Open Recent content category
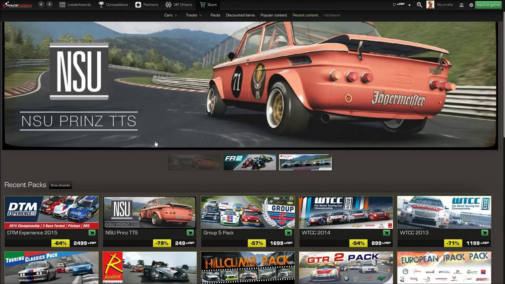 305,15
